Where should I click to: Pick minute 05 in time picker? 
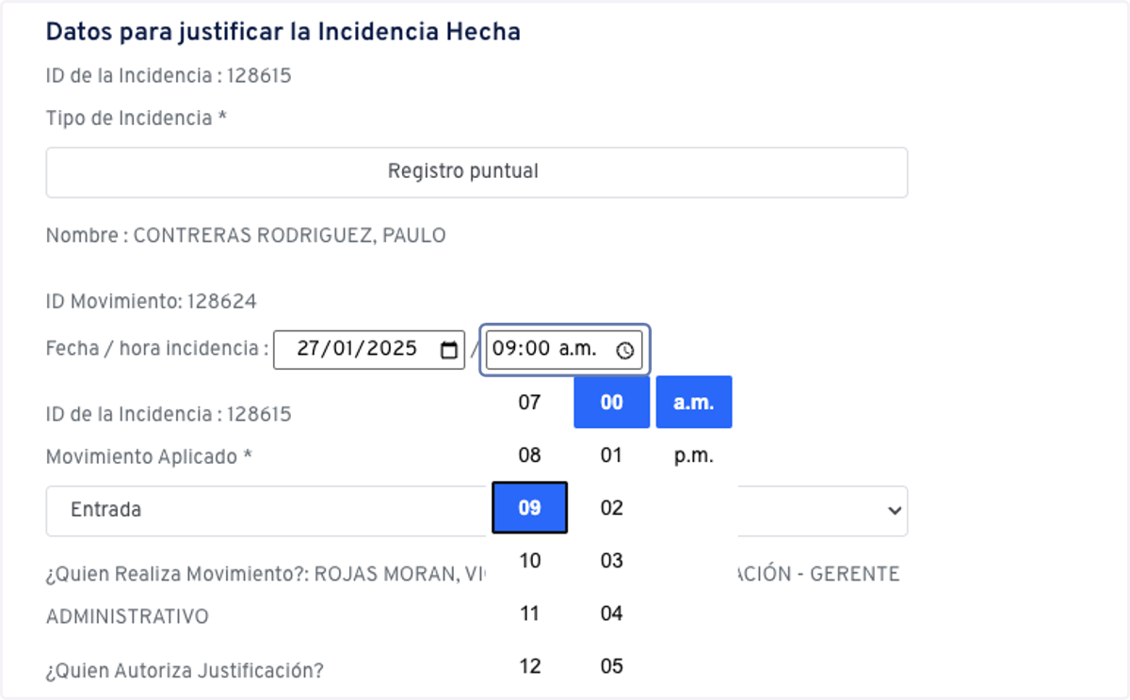pyautogui.click(x=612, y=666)
